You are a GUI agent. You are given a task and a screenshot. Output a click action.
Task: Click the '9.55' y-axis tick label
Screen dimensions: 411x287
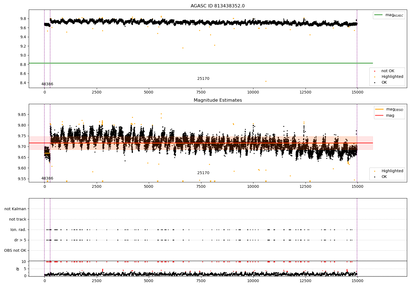click(22, 179)
